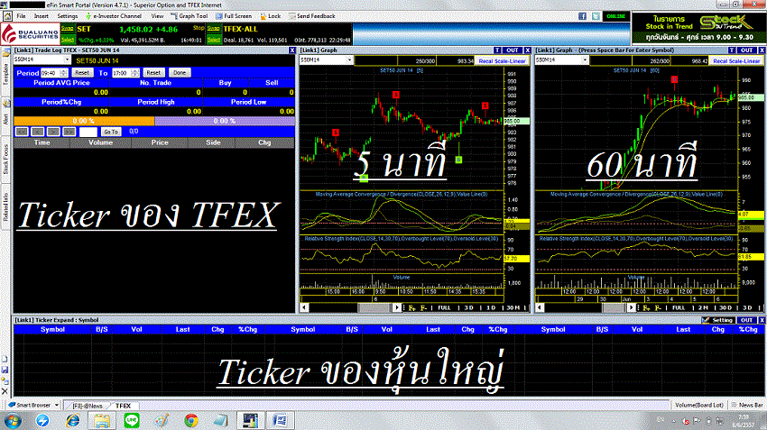Click the Select button under SET Swap
Screen dimensions: 767x430
pyautogui.click(x=68, y=40)
